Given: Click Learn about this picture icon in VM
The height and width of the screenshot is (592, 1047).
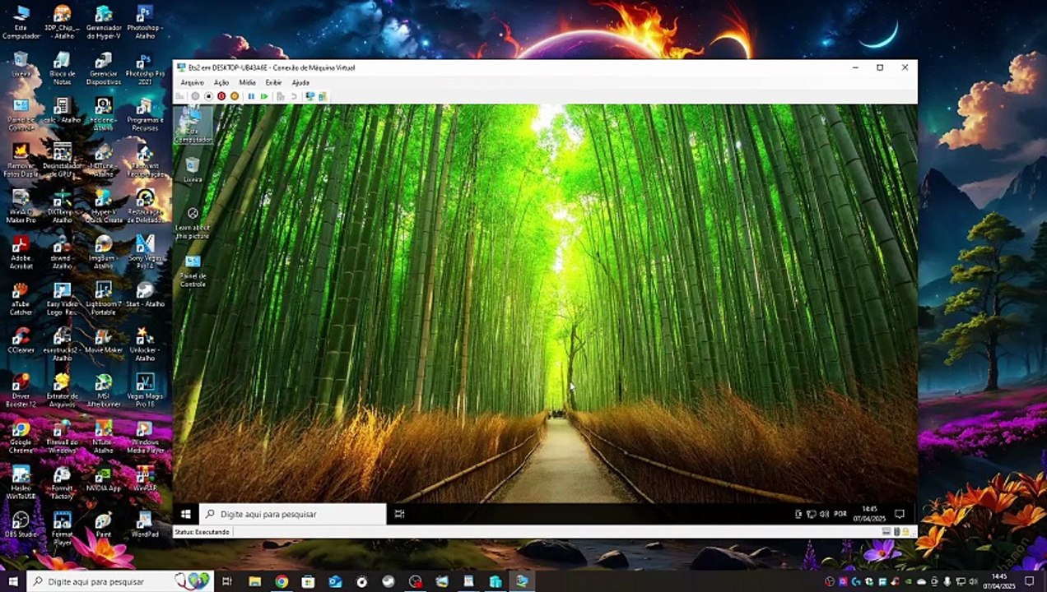Looking at the screenshot, I should [x=193, y=224].
